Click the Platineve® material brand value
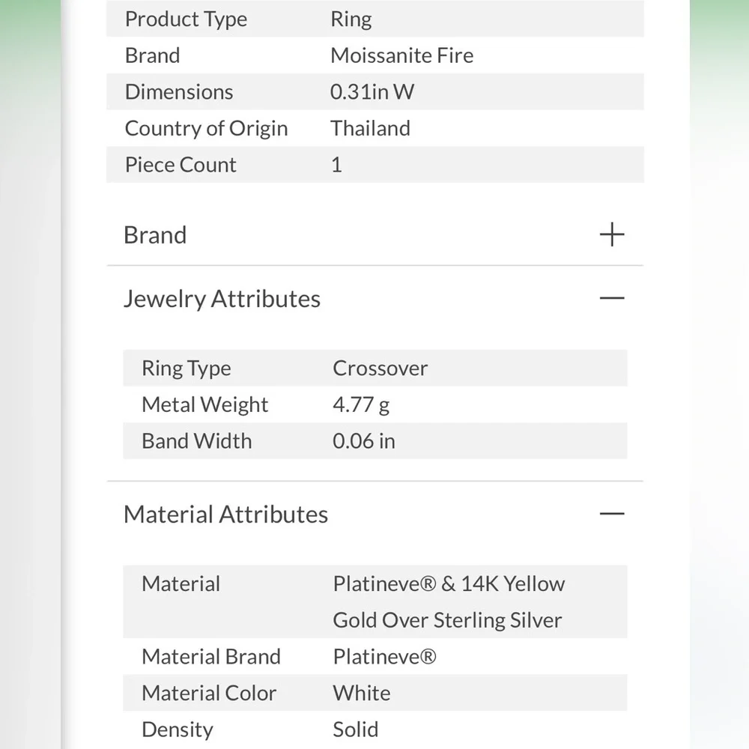 tap(384, 656)
